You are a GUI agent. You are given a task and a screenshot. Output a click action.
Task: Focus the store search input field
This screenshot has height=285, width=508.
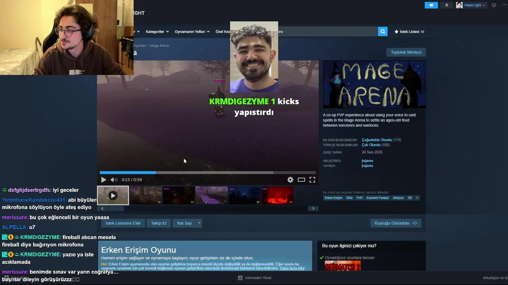point(328,32)
